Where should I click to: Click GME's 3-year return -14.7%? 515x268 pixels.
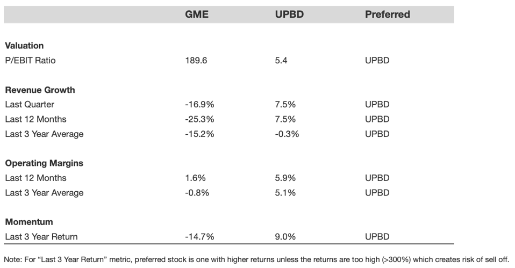[x=198, y=236]
